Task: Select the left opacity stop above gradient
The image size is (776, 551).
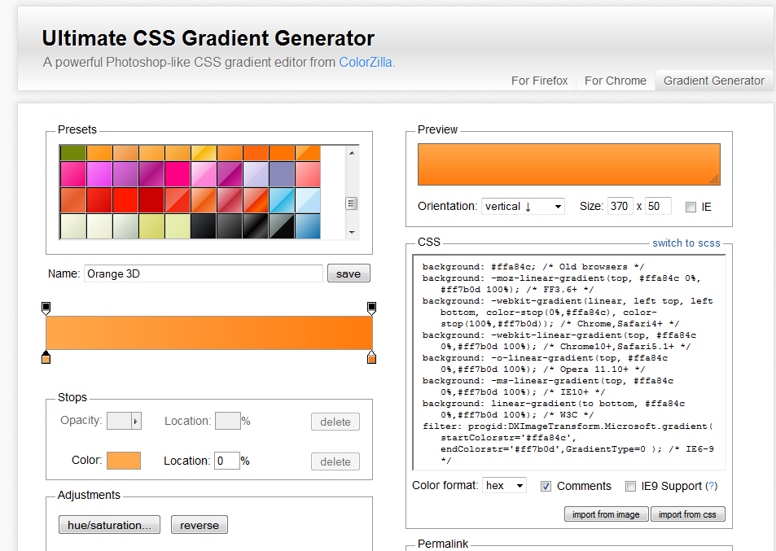Action: tap(46, 308)
